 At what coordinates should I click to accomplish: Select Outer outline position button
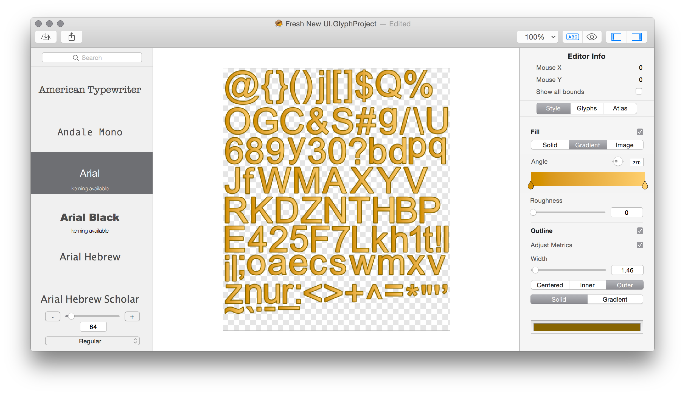(x=624, y=284)
